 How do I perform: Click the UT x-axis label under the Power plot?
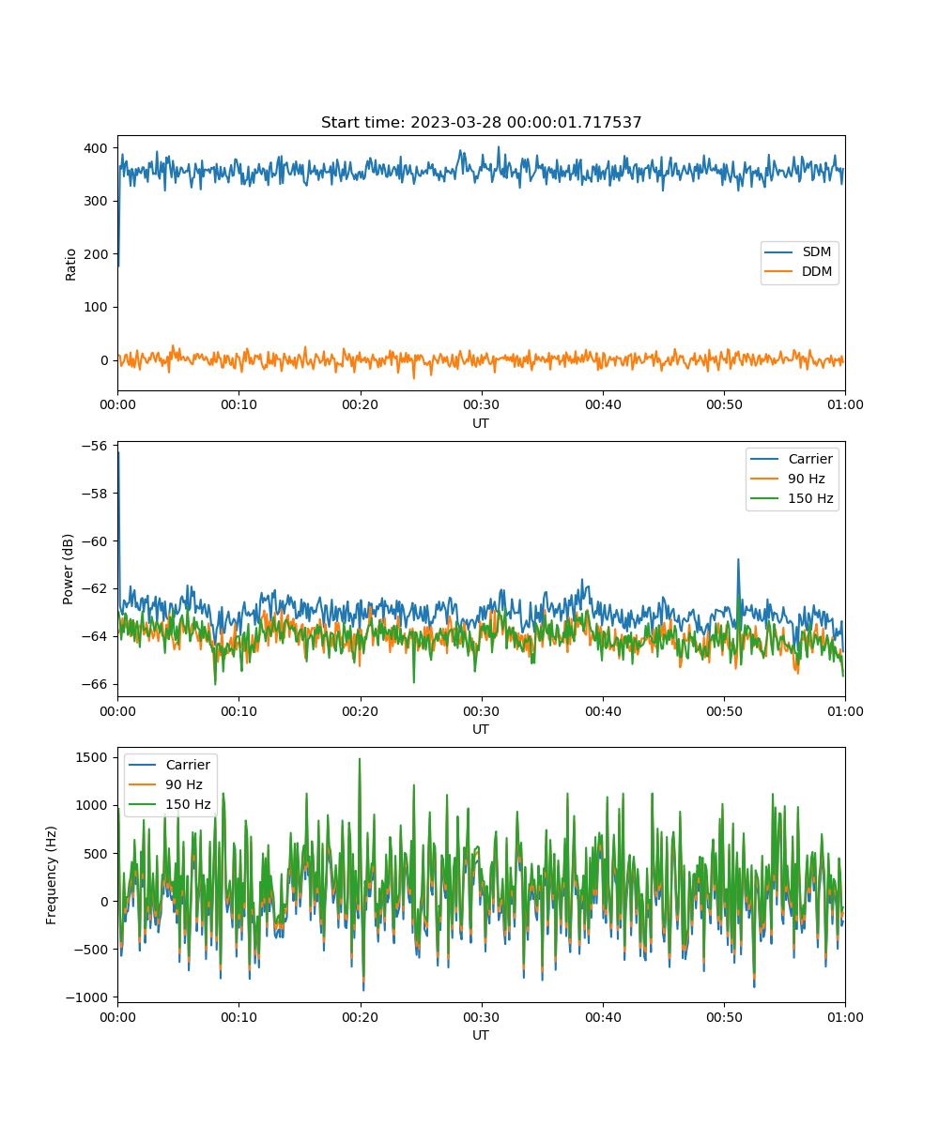(x=481, y=729)
